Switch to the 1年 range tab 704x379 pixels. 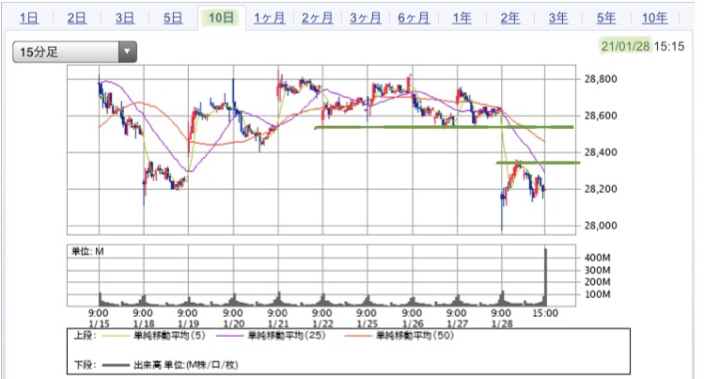pyautogui.click(x=462, y=18)
